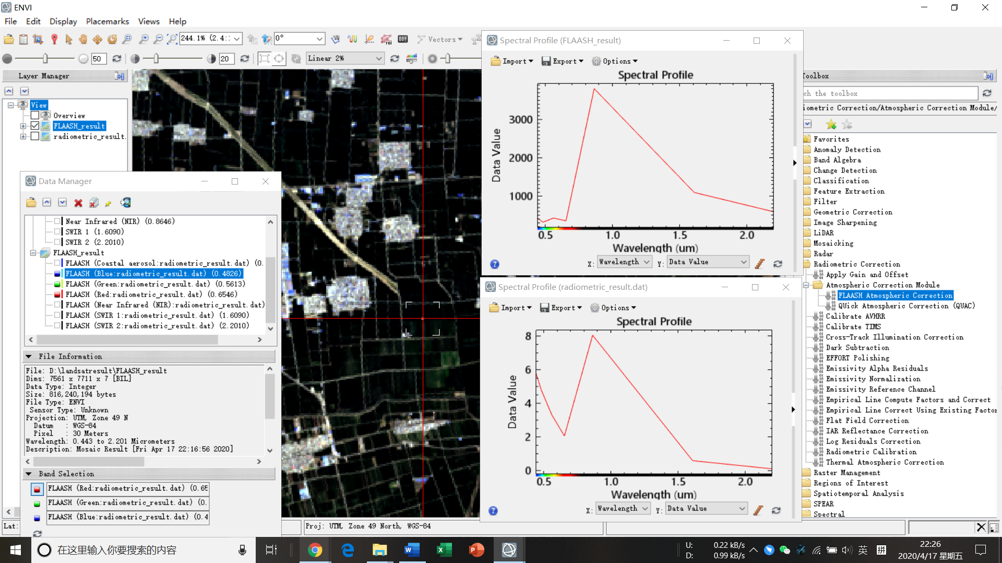Viewport: 1002px width, 563px height.
Task: Open the Placemarks menu in ENVI
Action: [x=106, y=21]
